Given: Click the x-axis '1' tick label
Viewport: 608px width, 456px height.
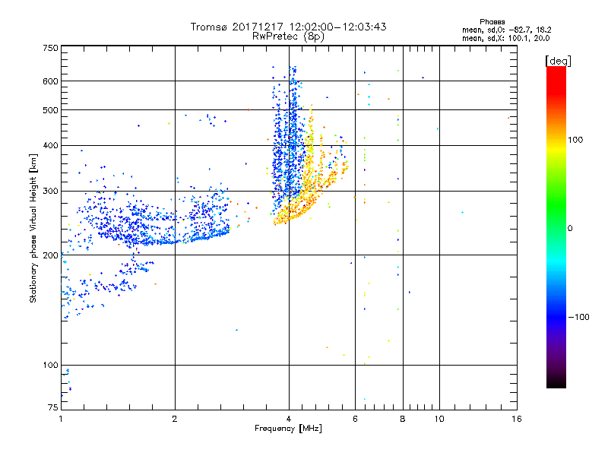Looking at the screenshot, I should pos(61,419).
